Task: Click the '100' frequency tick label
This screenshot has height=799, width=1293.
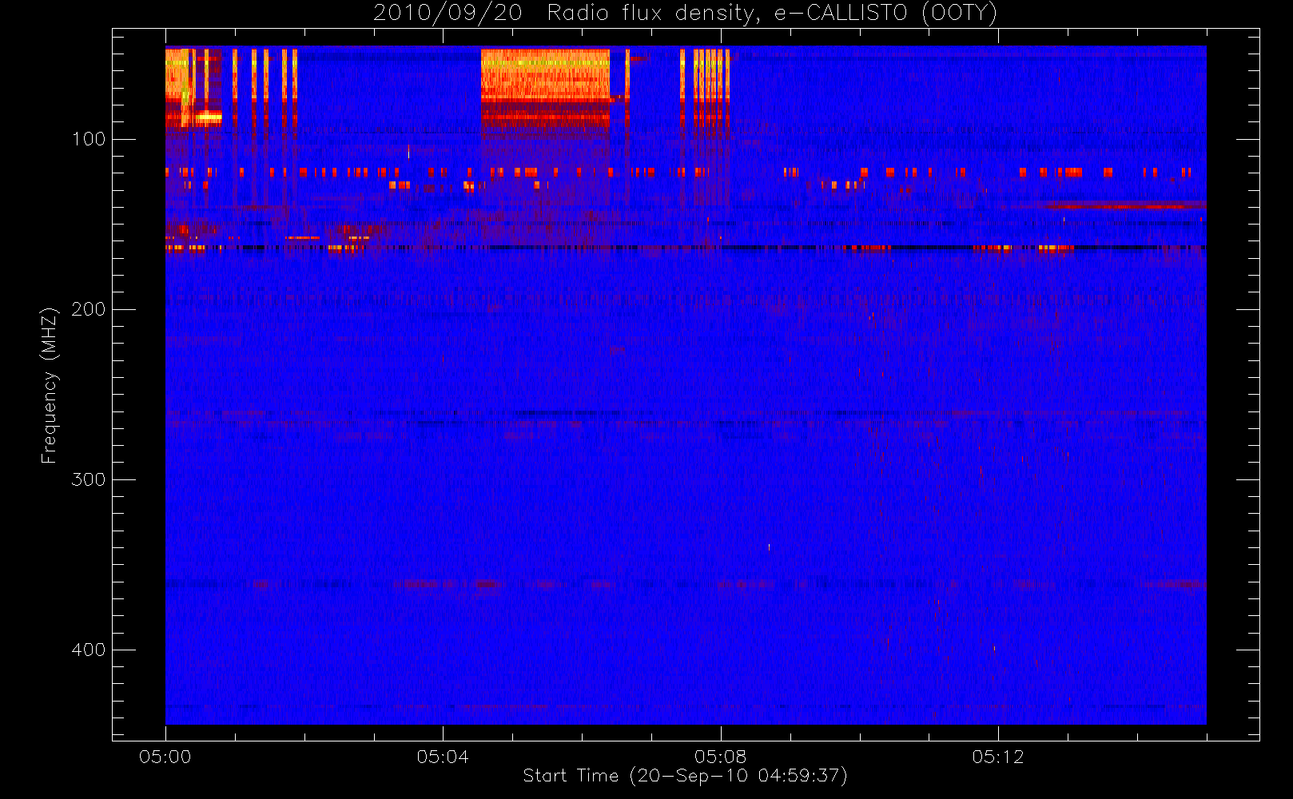Action: pyautogui.click(x=89, y=139)
